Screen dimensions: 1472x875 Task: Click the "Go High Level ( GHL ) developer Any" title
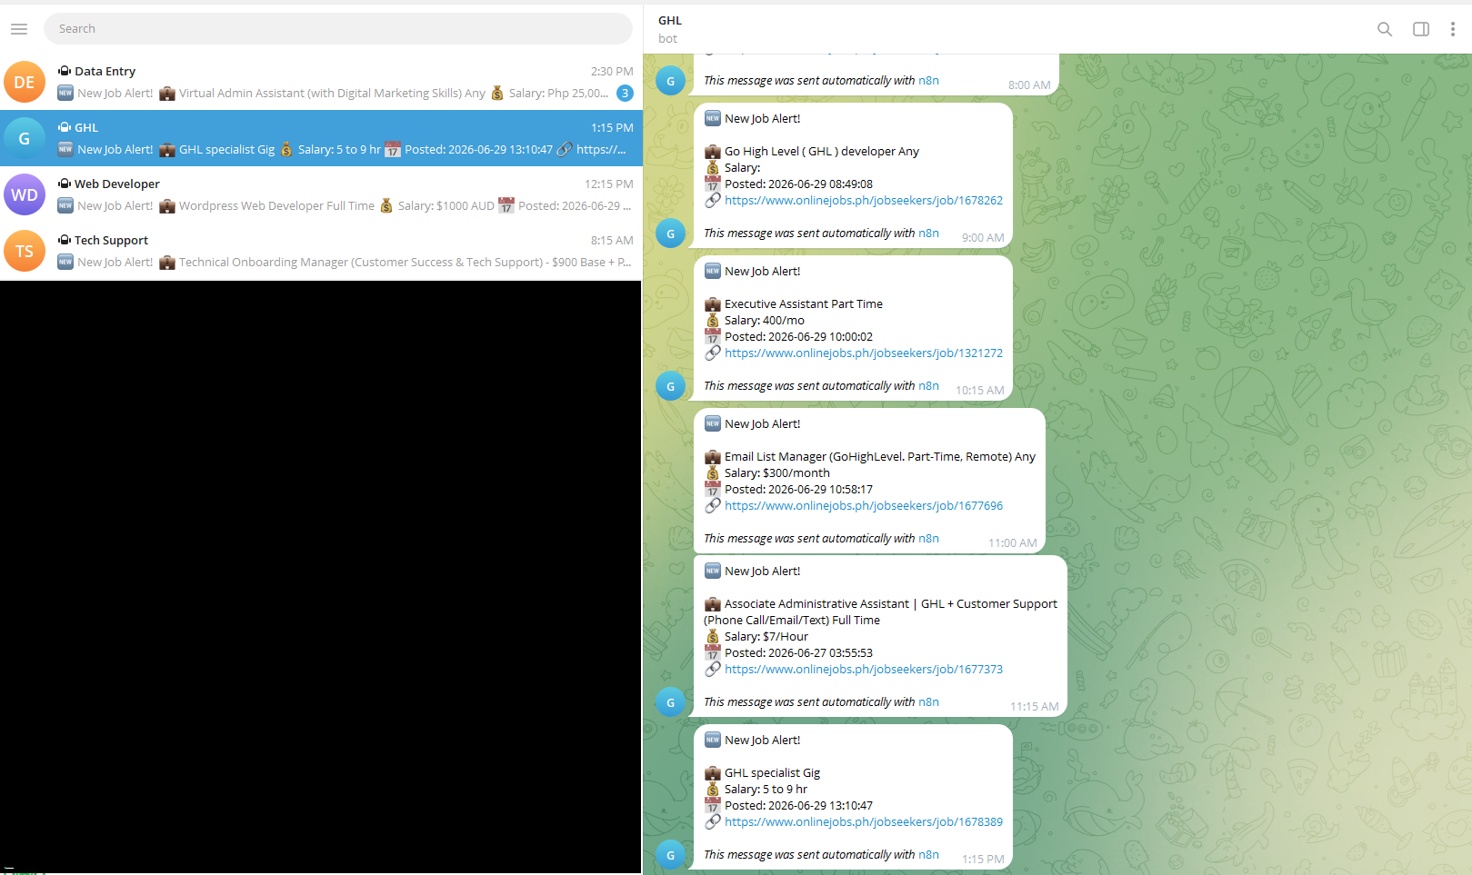click(822, 152)
